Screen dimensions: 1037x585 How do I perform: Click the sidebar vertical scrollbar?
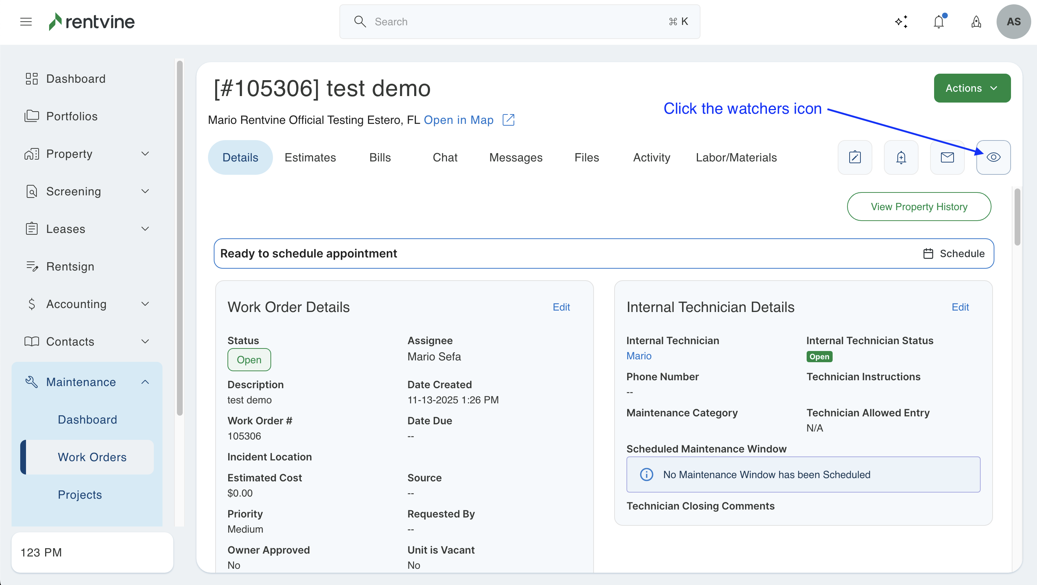point(179,238)
